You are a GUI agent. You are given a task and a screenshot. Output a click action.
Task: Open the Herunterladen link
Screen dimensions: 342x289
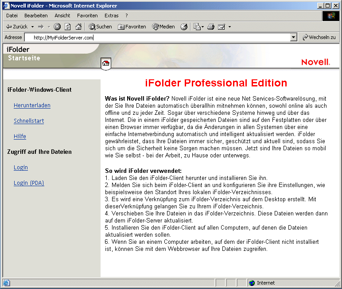pyautogui.click(x=32, y=105)
